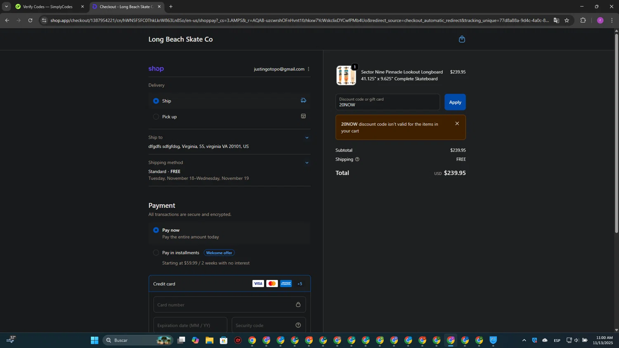
Task: Click the justingotopo@gmail.com account email
Action: (x=279, y=69)
